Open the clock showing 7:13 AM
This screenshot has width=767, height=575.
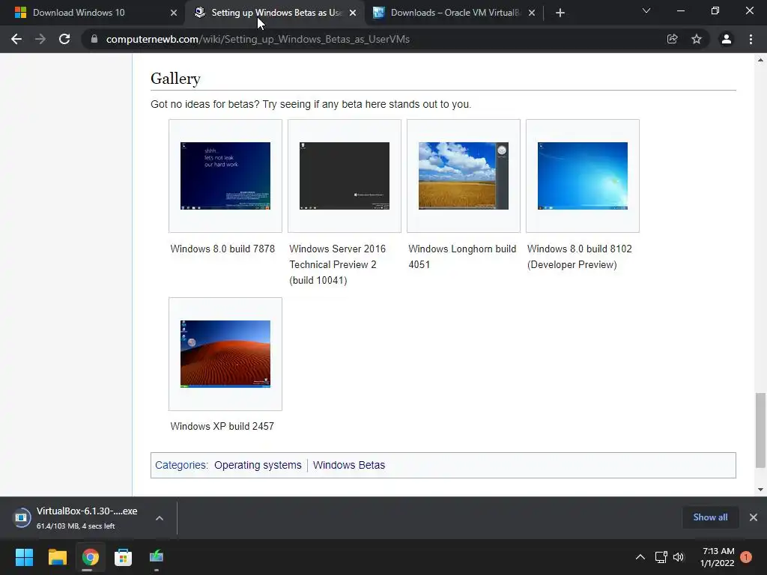coord(718,557)
